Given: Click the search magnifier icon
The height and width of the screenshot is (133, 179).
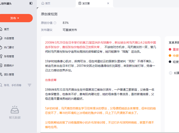Looking at the screenshot, I should (x=1, y=85).
